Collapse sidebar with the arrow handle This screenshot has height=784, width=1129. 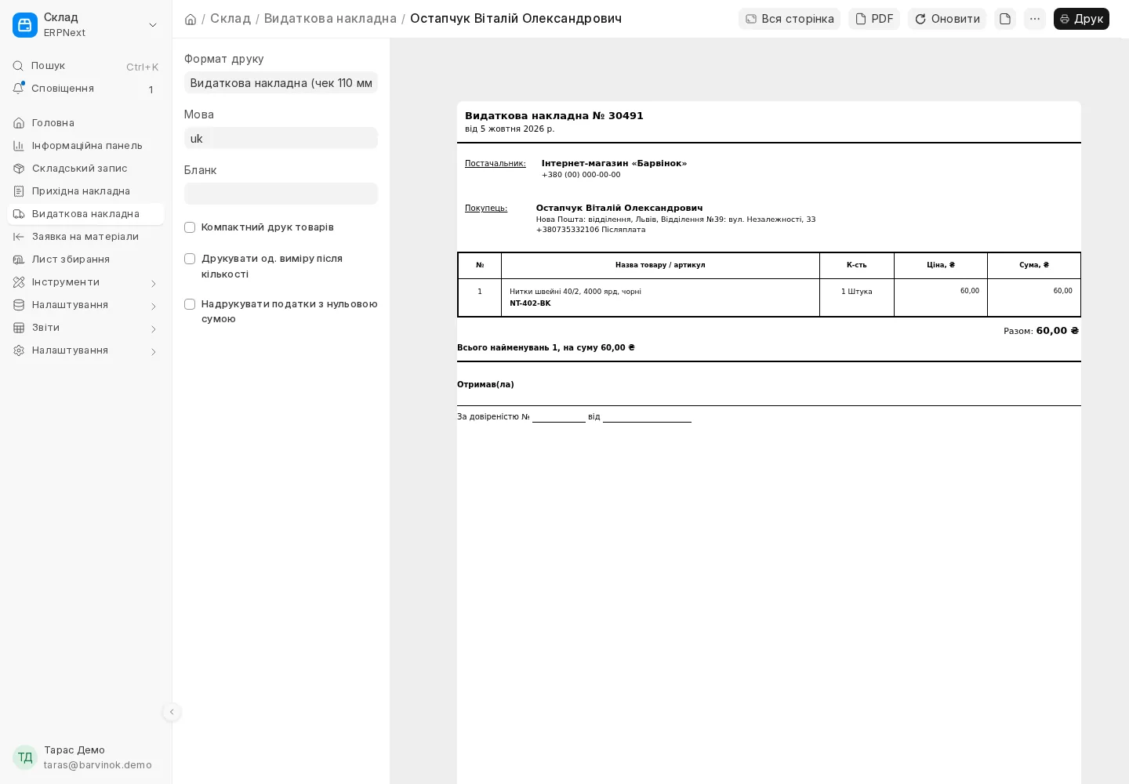[172, 712]
